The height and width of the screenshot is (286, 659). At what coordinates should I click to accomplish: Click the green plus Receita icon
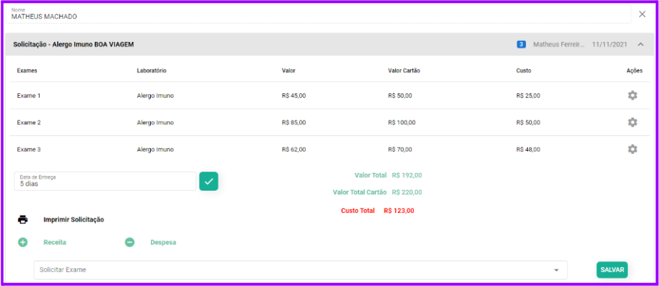click(23, 242)
